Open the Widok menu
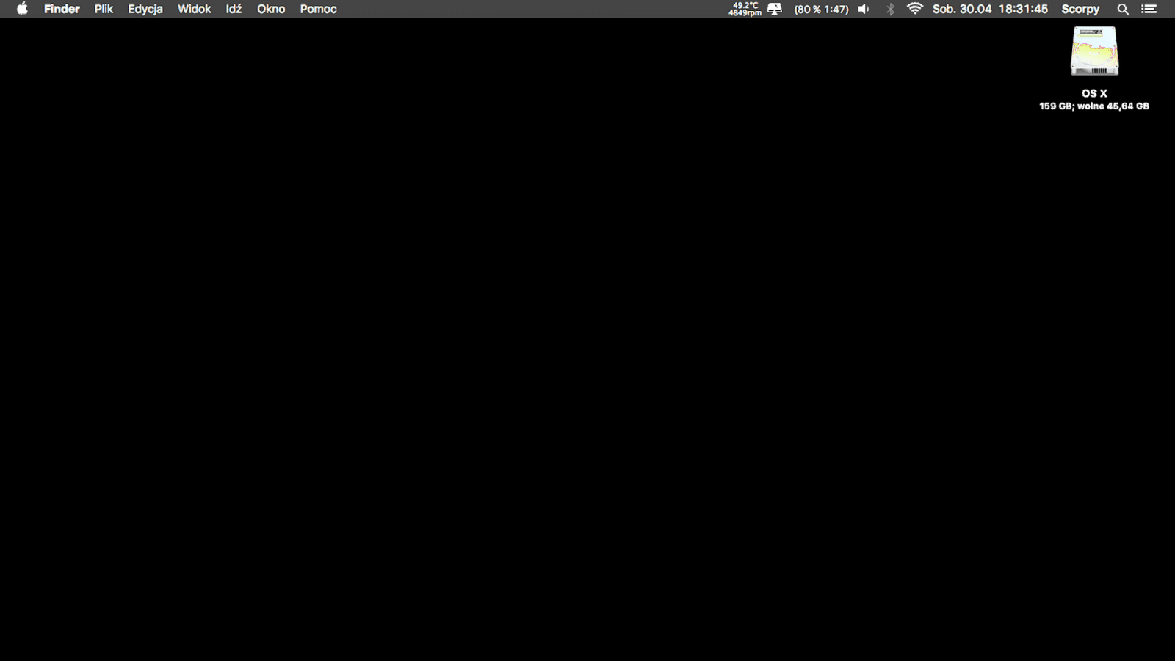The image size is (1175, 661). click(193, 10)
